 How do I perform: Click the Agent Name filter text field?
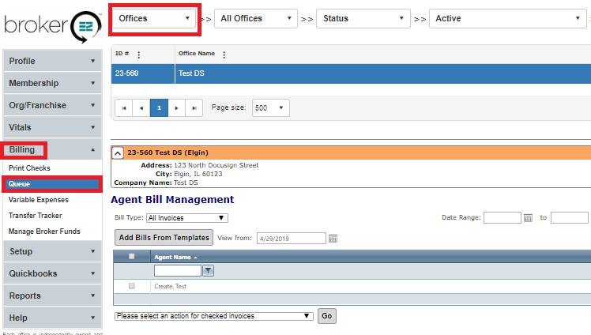(x=178, y=271)
